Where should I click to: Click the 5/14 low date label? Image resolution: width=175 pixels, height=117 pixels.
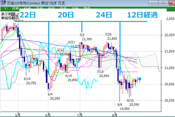coord(27,79)
